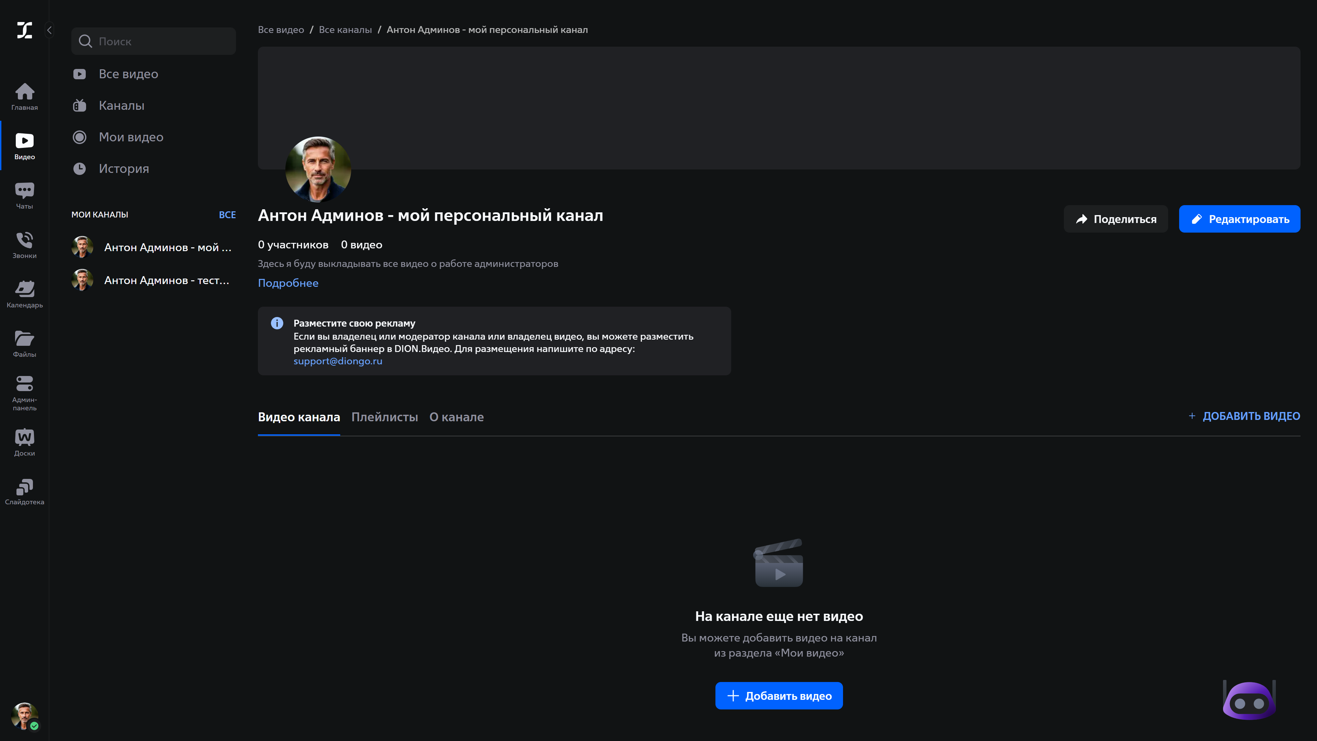Switch to the О канале tab
This screenshot has width=1317, height=741.
456,417
